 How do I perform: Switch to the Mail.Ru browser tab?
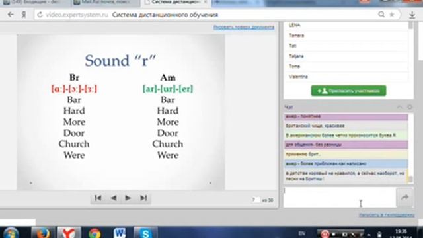105,3
